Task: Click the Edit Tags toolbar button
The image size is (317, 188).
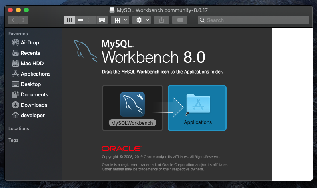Action: click(180, 20)
